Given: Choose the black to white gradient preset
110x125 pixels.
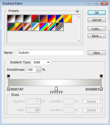Looking at the screenshot, I should click(x=27, y=19).
